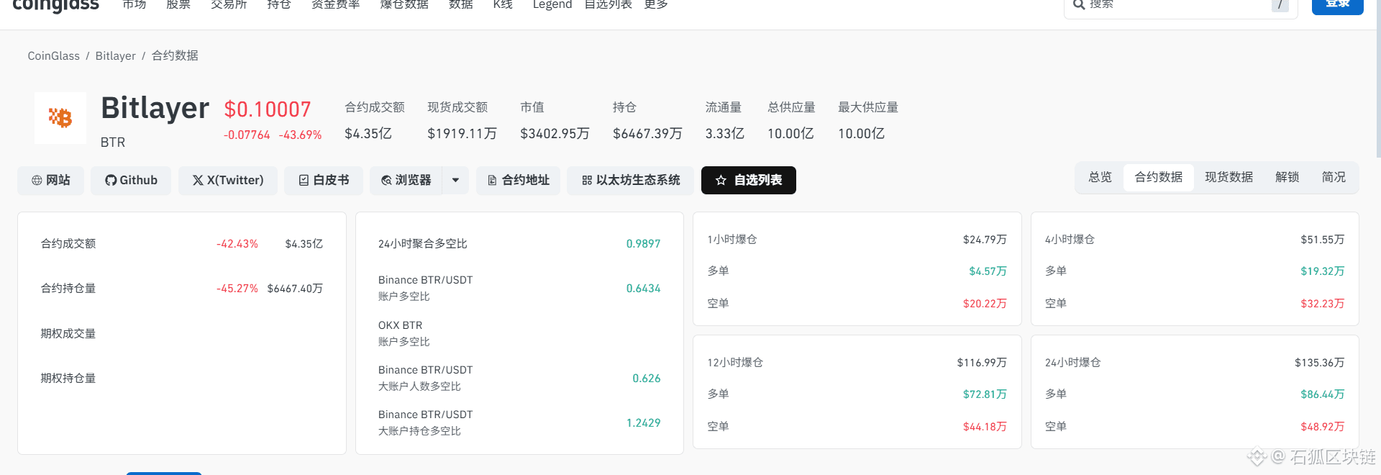This screenshot has height=475, width=1381.
Task: Add to 自选列表 watchlist button
Action: coord(749,181)
